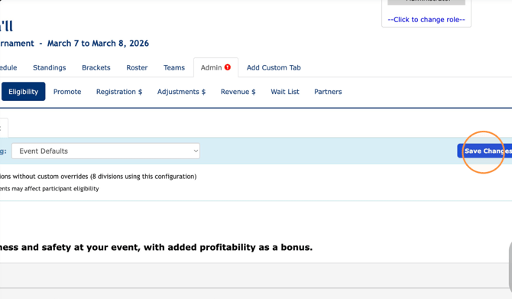Open the Brackets tab
512x299 pixels.
[x=96, y=67]
